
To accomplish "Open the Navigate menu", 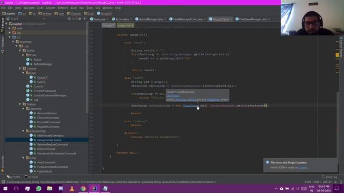I will pos(28,8).
